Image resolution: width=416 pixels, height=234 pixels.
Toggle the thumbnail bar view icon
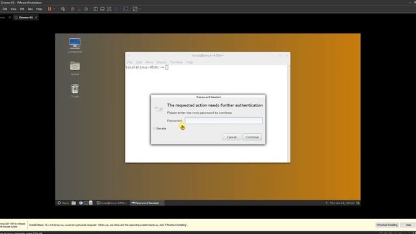tap(102, 9)
